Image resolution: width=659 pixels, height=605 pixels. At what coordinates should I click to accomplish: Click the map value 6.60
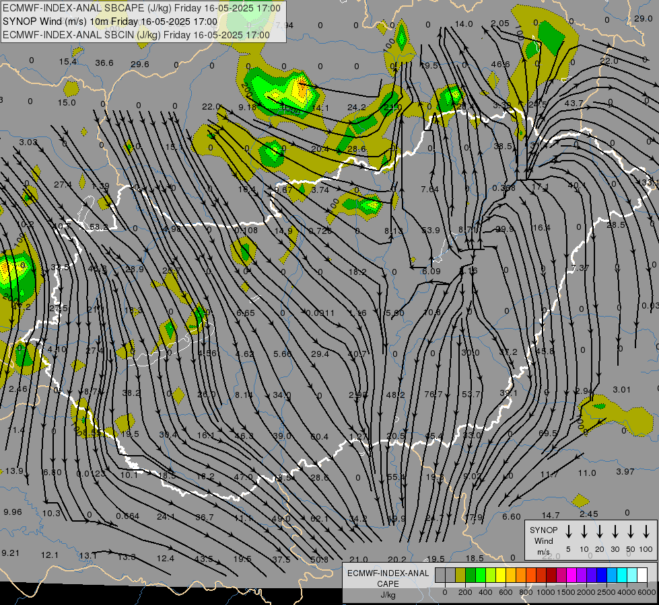tap(512, 517)
